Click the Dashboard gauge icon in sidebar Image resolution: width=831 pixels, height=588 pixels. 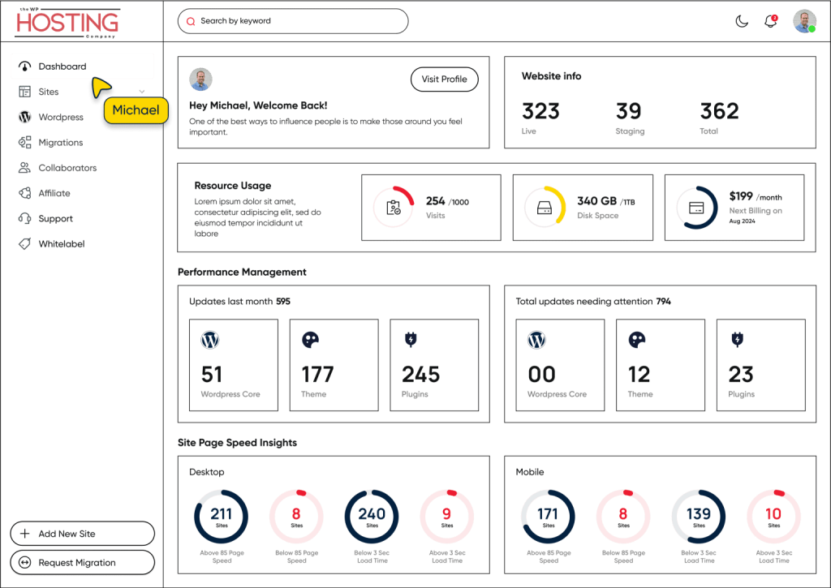coord(24,67)
